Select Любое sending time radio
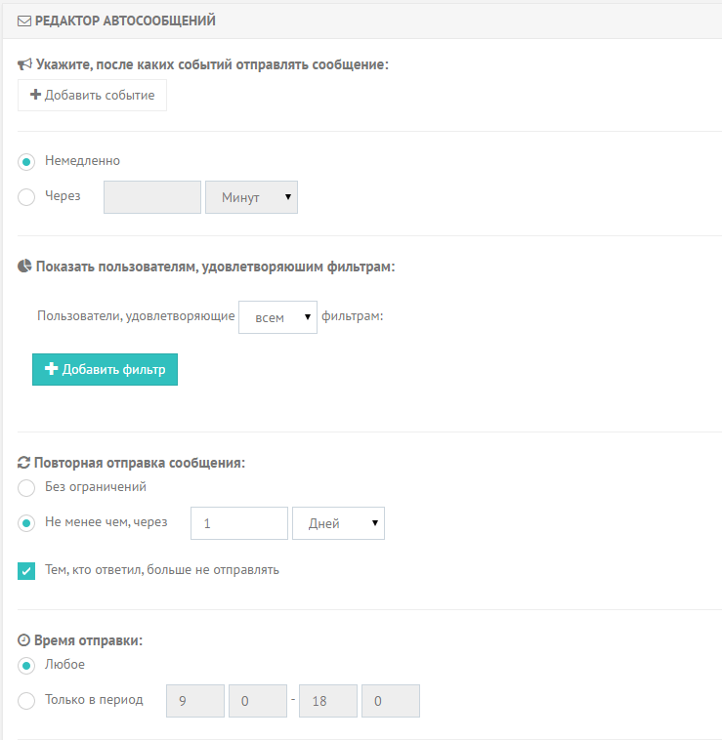 click(26, 666)
